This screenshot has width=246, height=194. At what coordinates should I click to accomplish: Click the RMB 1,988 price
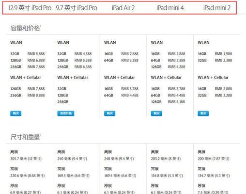pyautogui.click(x=223, y=54)
